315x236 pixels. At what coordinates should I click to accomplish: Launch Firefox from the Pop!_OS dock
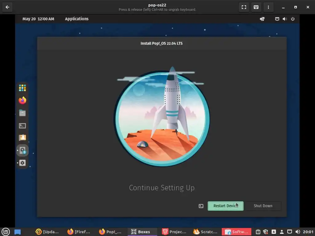click(x=22, y=100)
